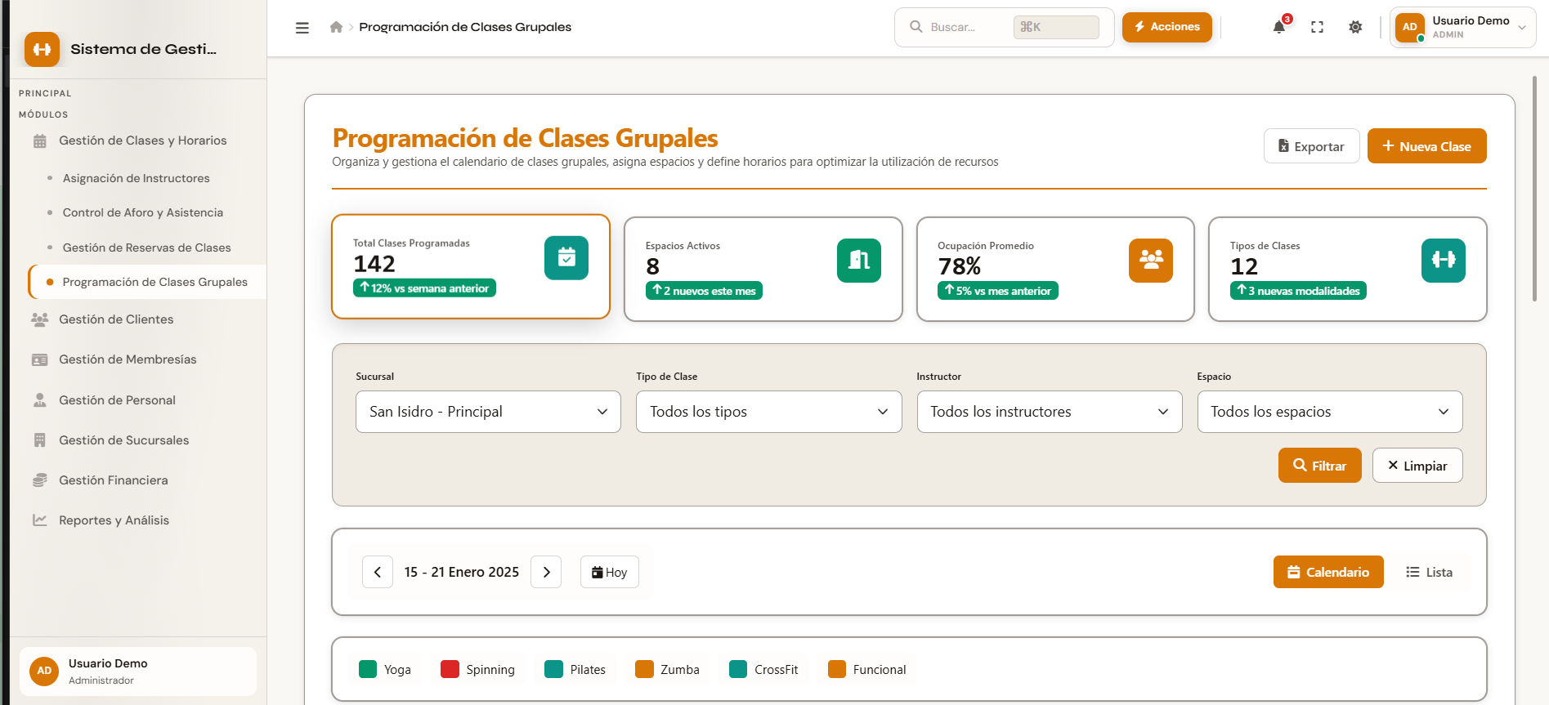1549x705 pixels.
Task: Switch to the Lista view
Action: tap(1429, 572)
